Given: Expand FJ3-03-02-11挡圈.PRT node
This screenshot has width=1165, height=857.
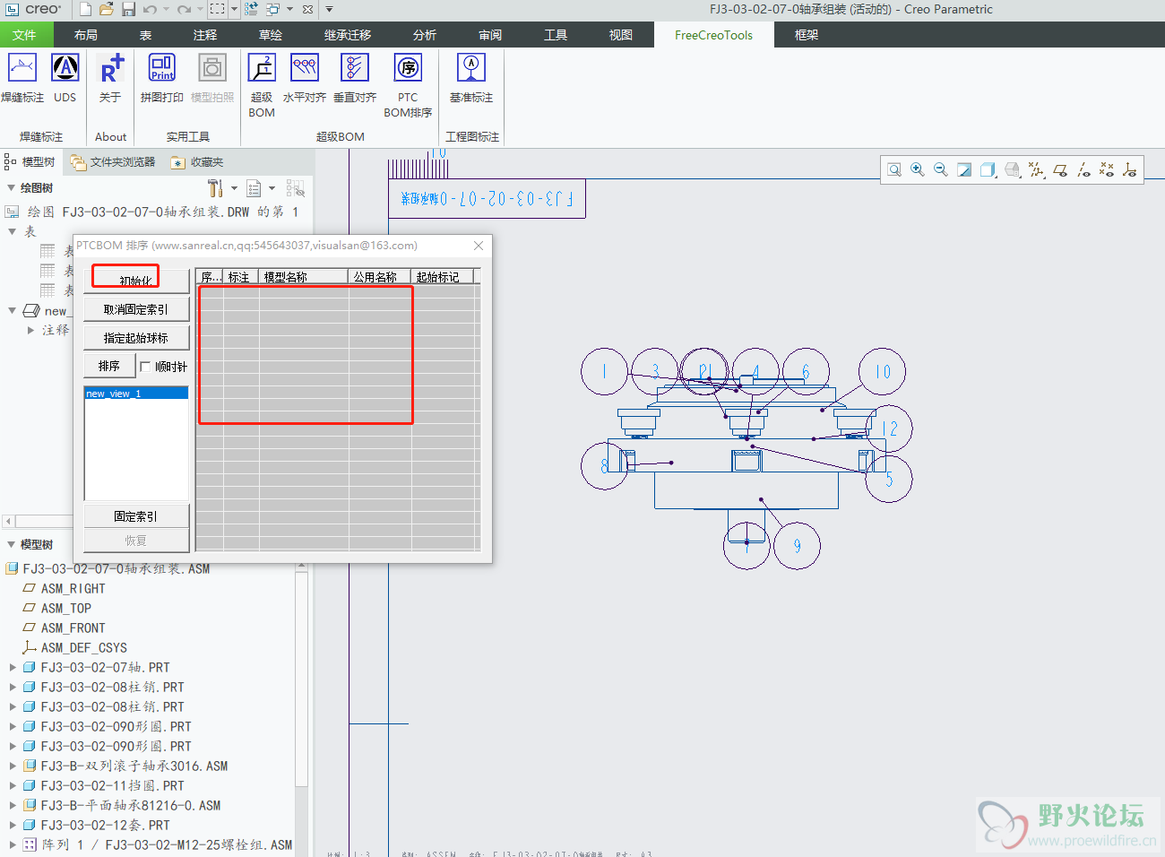Looking at the screenshot, I should tap(13, 785).
